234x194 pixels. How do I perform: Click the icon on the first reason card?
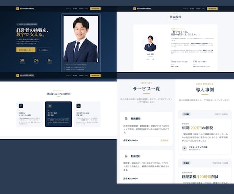tap(21, 106)
